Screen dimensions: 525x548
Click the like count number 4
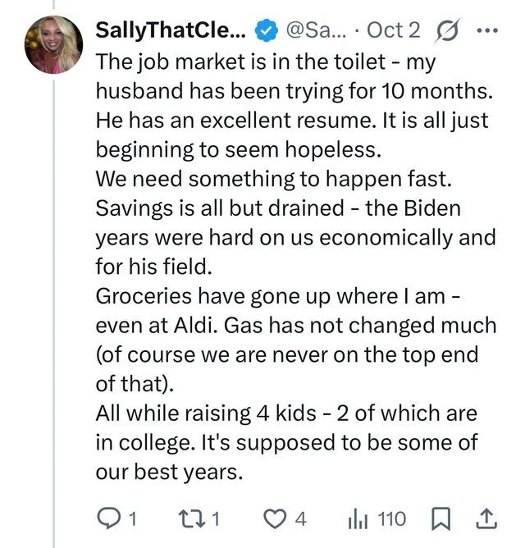300,519
